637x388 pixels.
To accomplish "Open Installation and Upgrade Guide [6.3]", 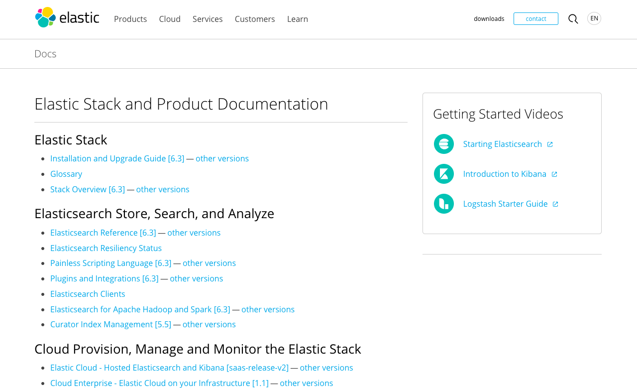I will pos(117,158).
